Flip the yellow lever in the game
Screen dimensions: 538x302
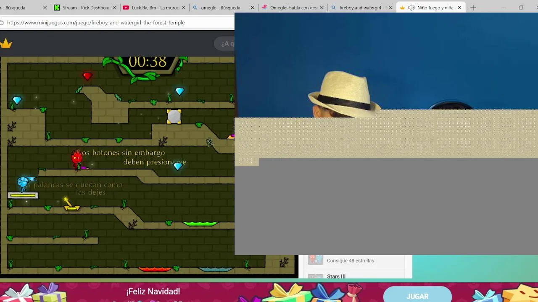pos(71,204)
